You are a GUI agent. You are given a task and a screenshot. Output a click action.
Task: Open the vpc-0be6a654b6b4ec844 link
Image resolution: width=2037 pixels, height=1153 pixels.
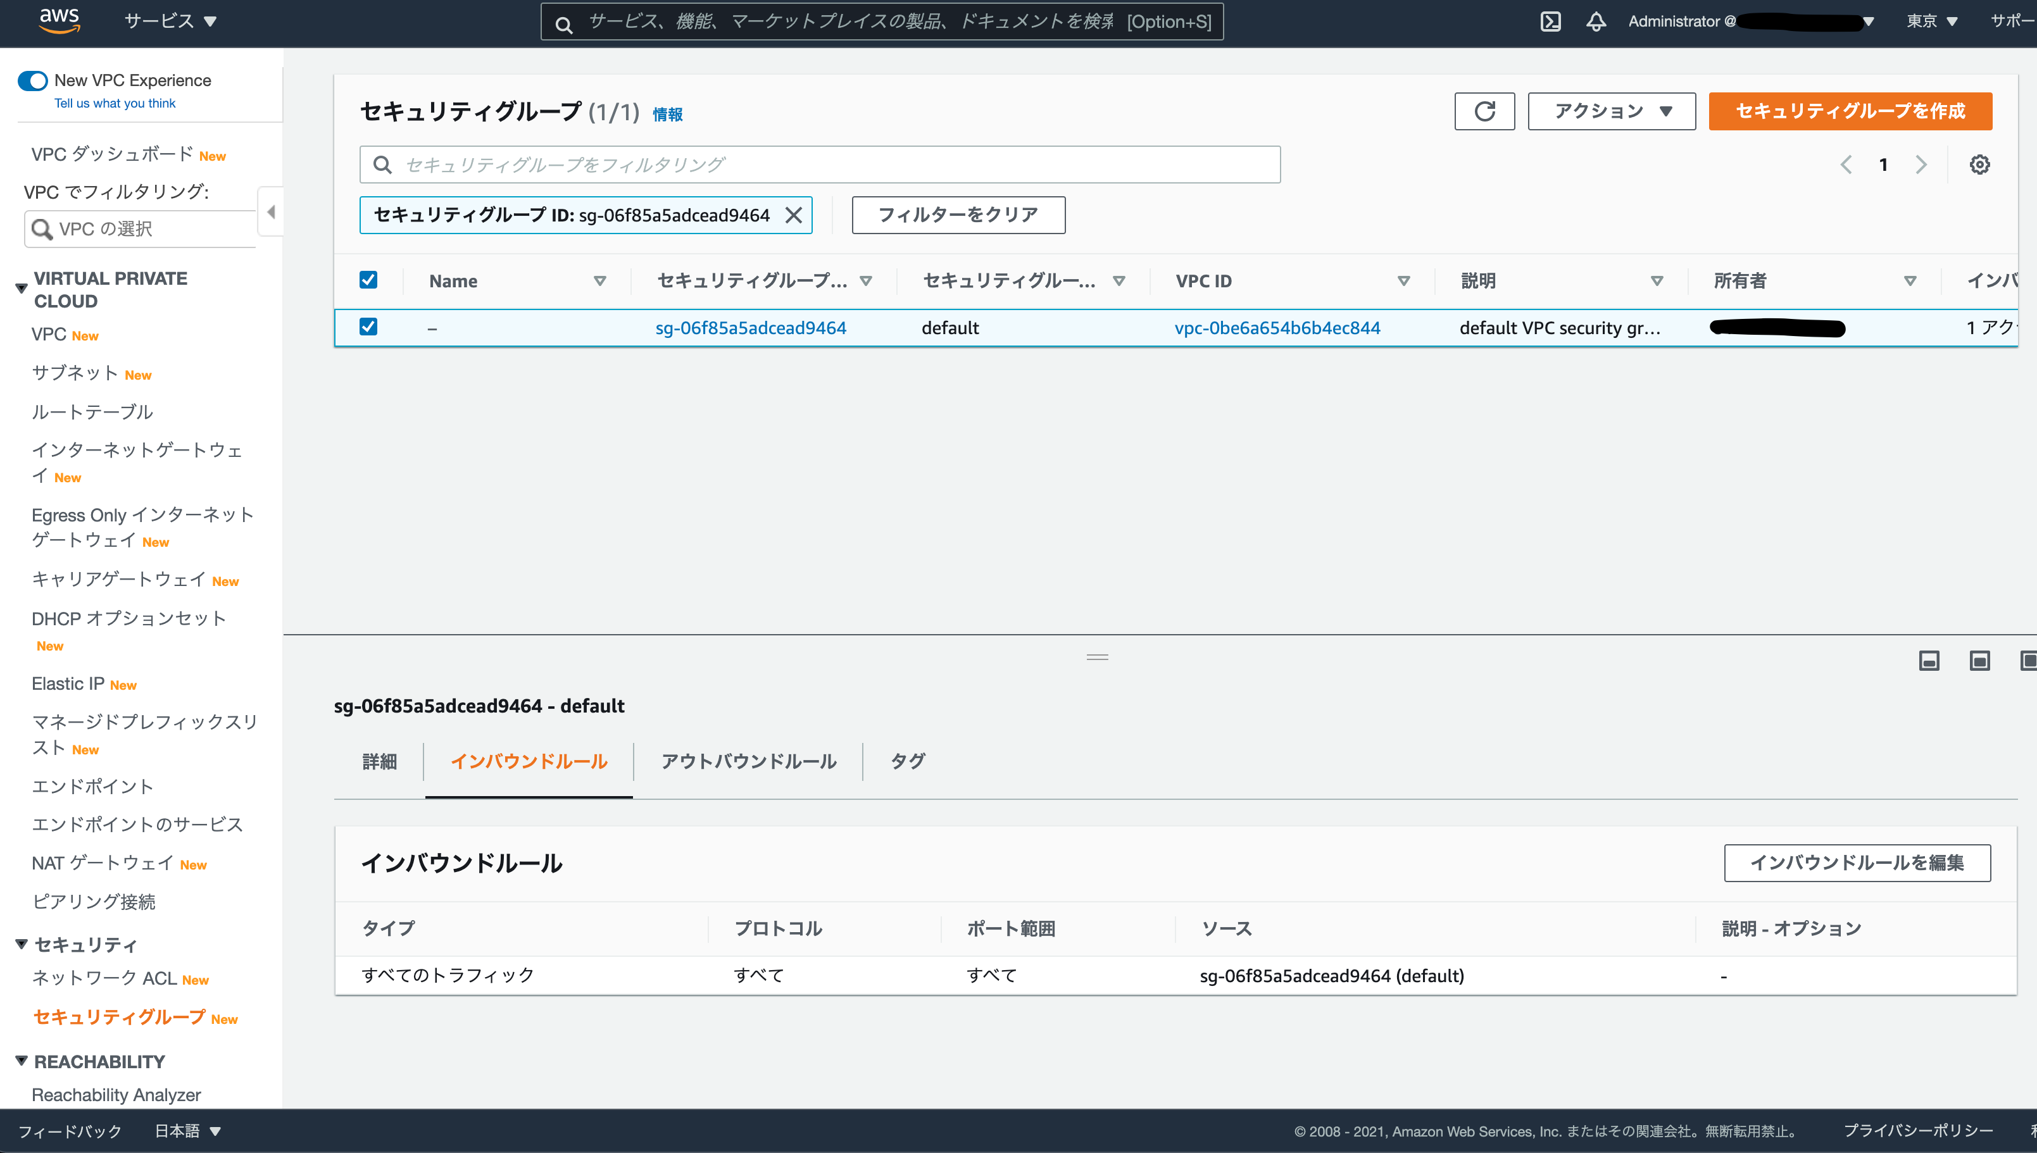tap(1277, 328)
